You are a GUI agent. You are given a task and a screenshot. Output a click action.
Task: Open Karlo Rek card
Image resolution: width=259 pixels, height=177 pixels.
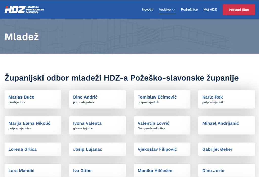tap(227, 100)
